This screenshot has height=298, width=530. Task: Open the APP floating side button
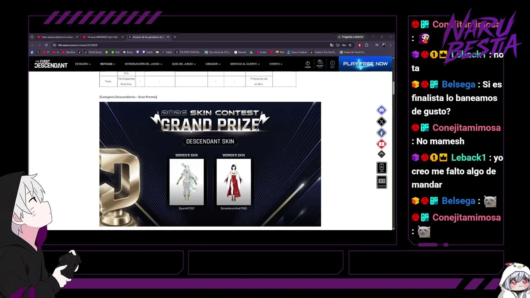[381, 168]
